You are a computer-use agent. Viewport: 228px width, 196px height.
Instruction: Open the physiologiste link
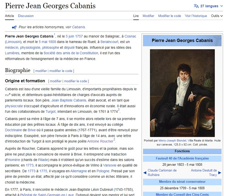click(30, 47)
